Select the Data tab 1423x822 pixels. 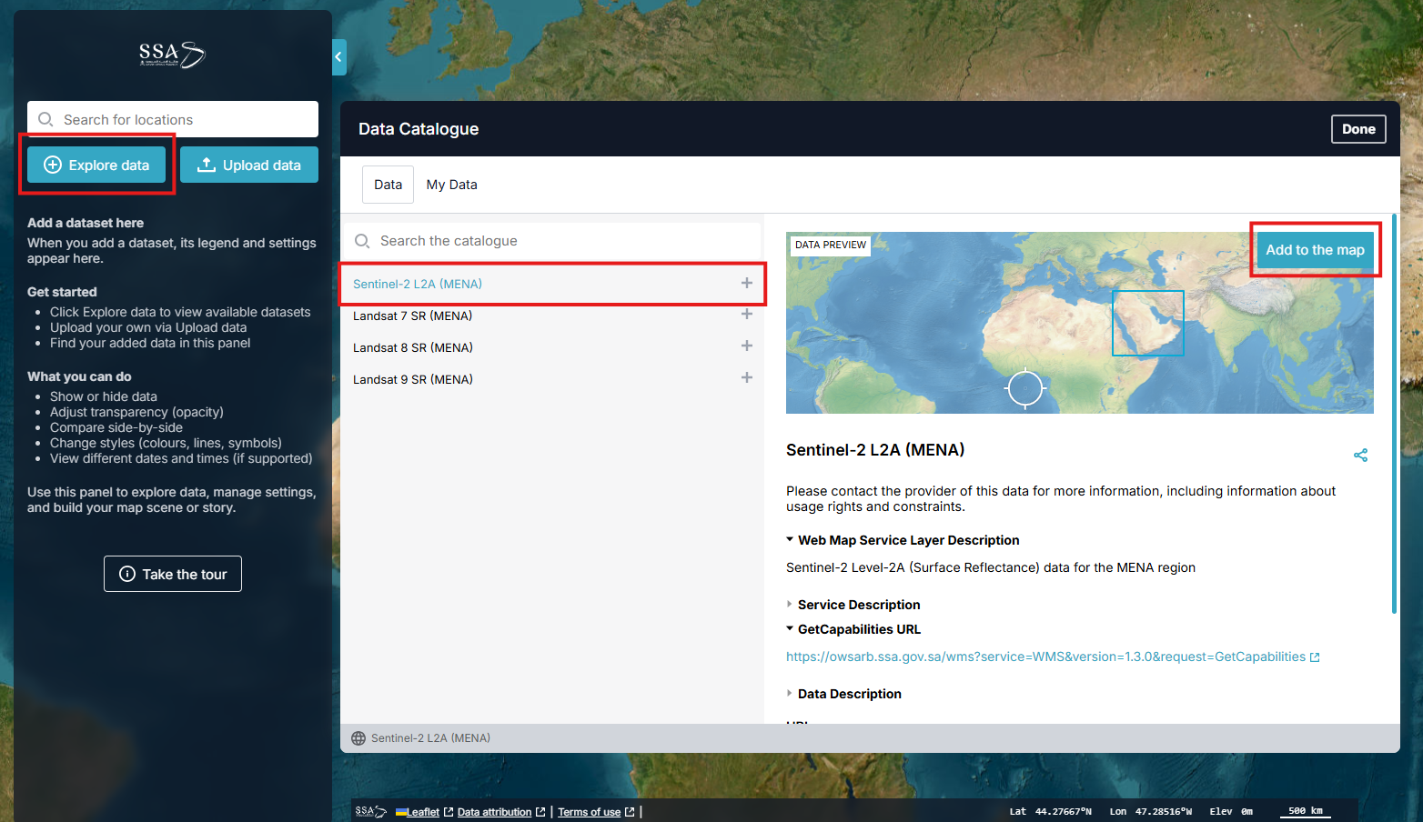388,185
